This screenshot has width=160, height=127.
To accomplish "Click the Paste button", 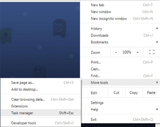I will [151, 92].
